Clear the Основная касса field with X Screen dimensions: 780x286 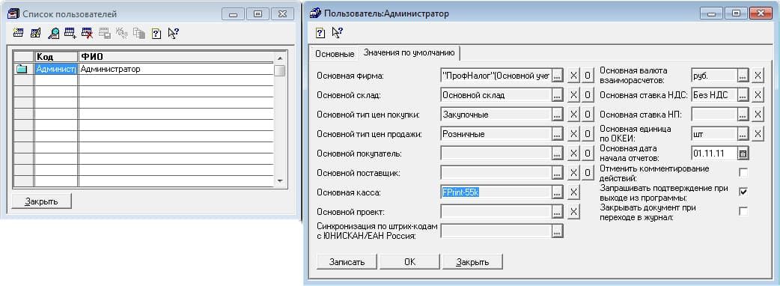[573, 192]
